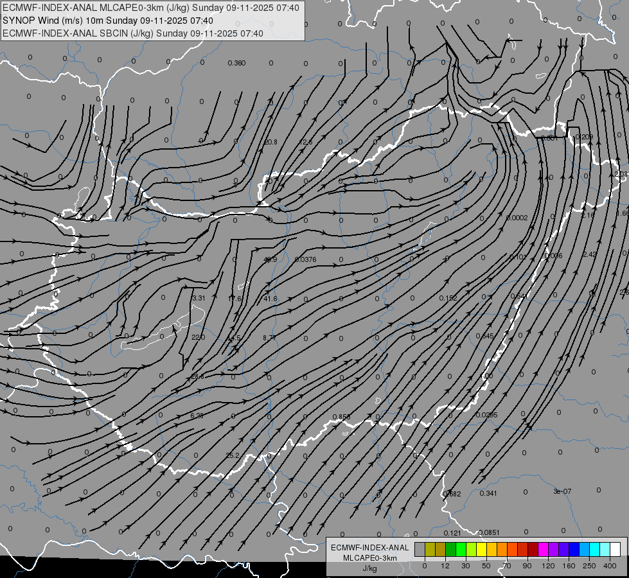Click the map value '3e-07'

tap(562, 491)
